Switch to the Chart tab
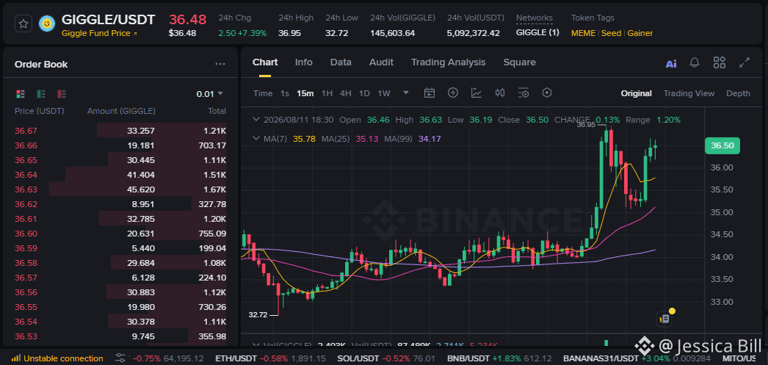Screen dimensions: 768x365 [x=265, y=62]
